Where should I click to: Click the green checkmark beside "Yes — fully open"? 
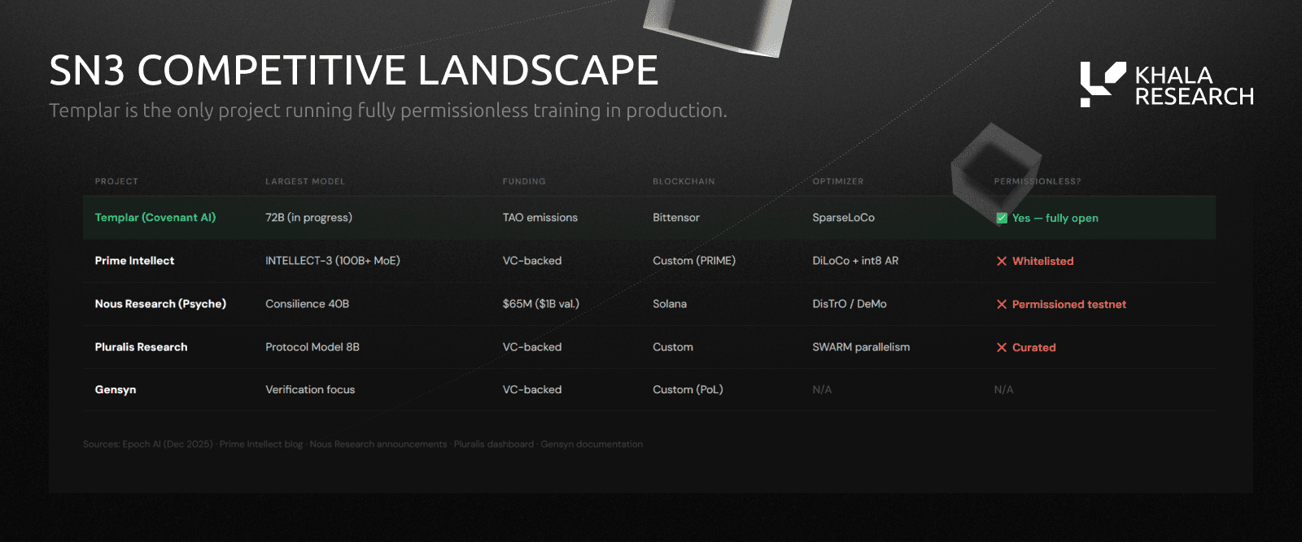click(1002, 218)
